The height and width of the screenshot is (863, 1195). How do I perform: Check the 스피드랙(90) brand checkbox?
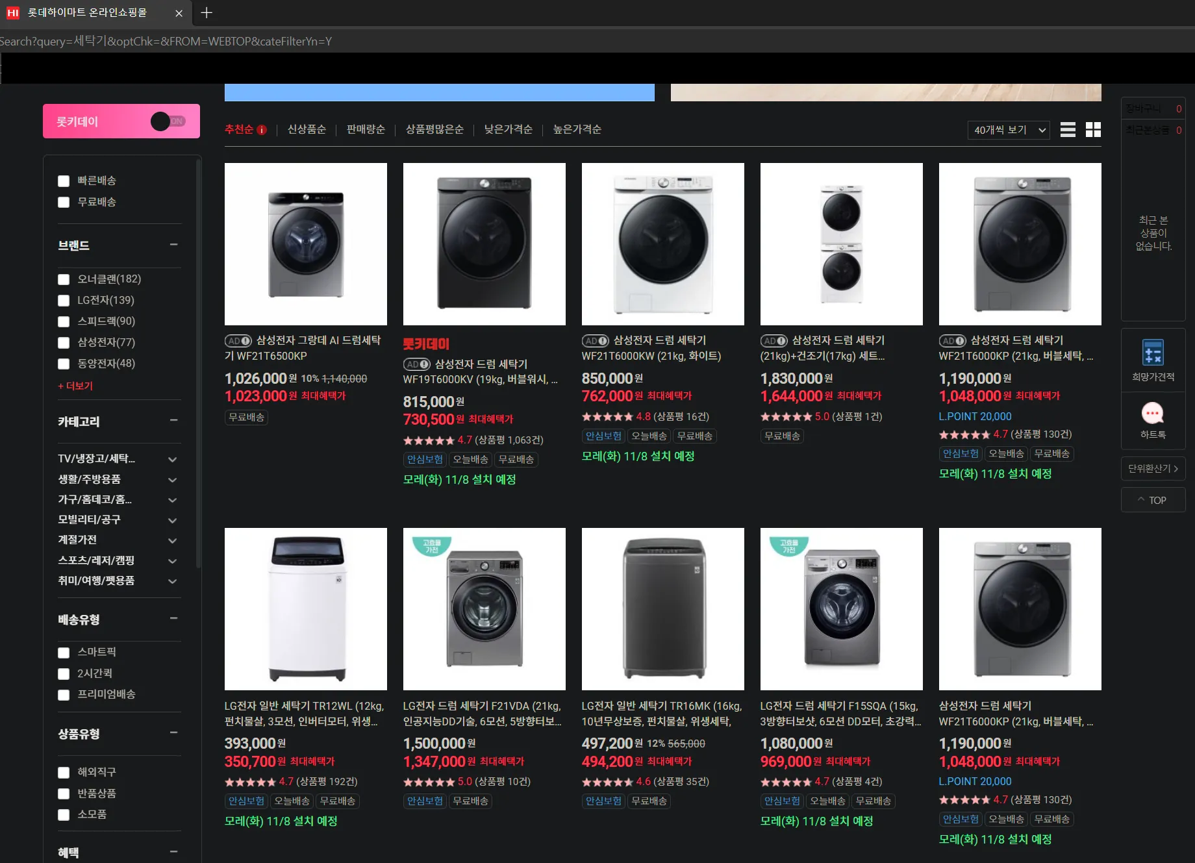tap(64, 321)
